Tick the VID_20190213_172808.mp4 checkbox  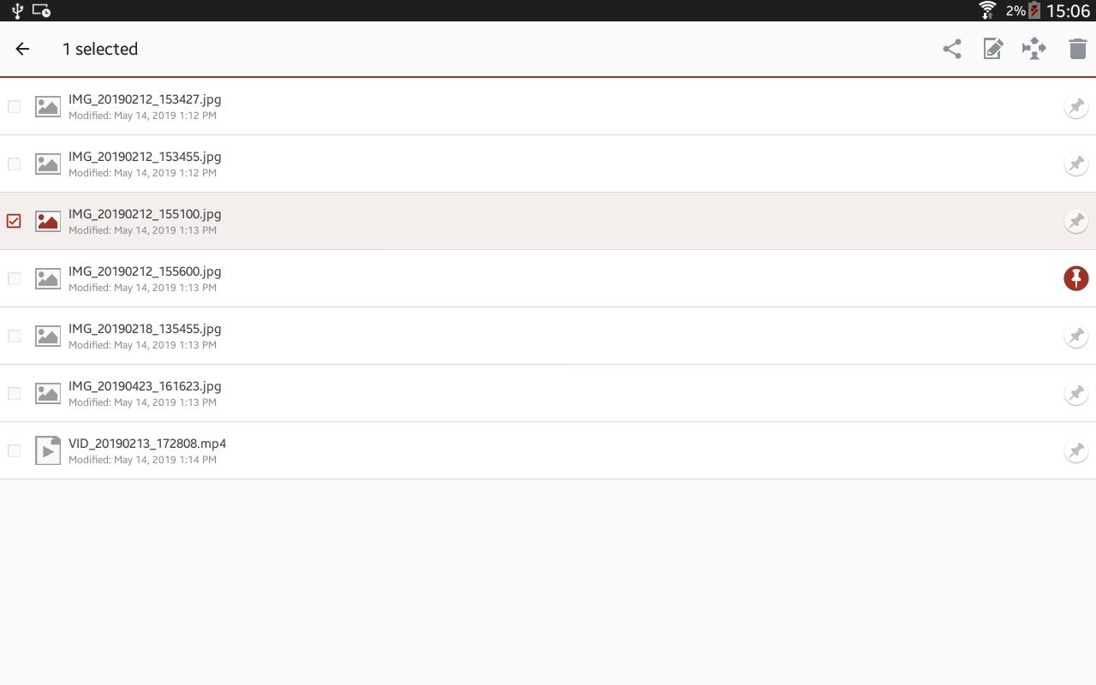[x=14, y=450]
